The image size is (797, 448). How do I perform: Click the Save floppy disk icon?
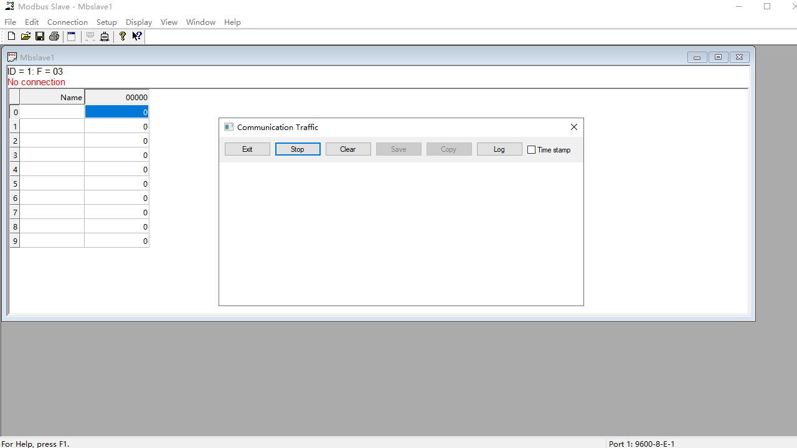point(39,36)
